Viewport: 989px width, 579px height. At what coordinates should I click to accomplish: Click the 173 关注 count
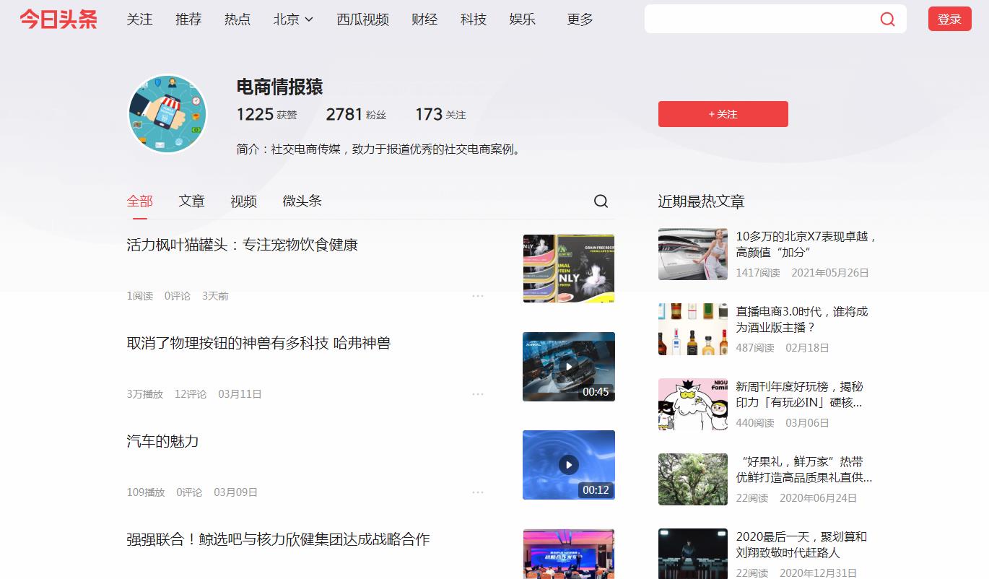440,114
